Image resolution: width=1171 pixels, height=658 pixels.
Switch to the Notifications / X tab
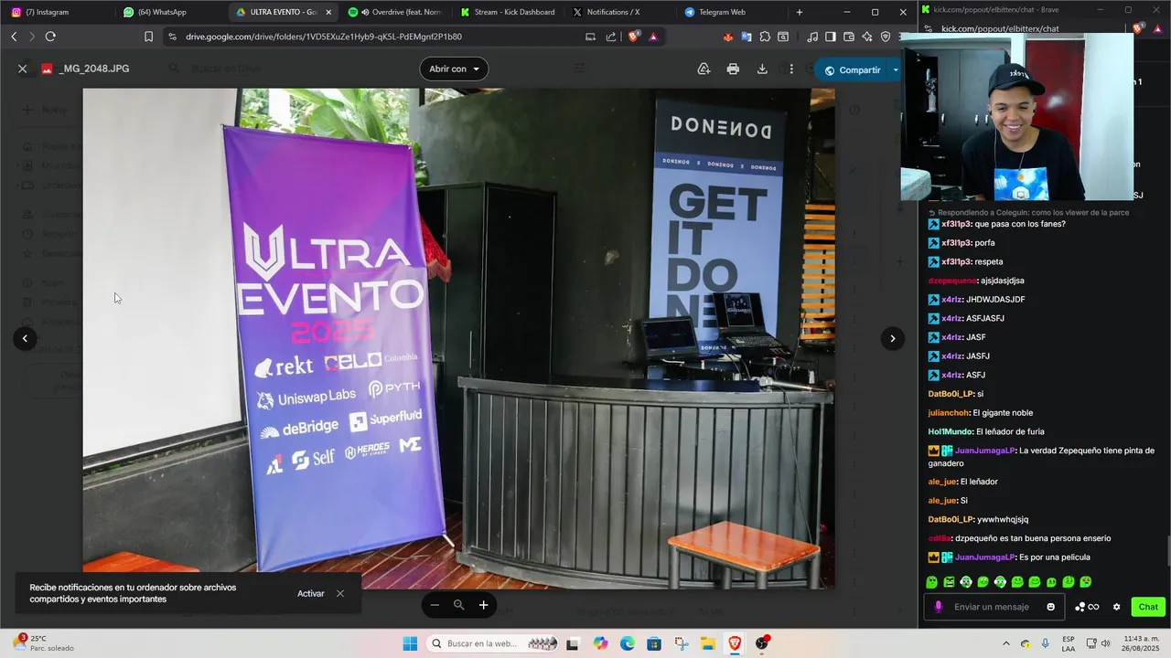pos(620,12)
